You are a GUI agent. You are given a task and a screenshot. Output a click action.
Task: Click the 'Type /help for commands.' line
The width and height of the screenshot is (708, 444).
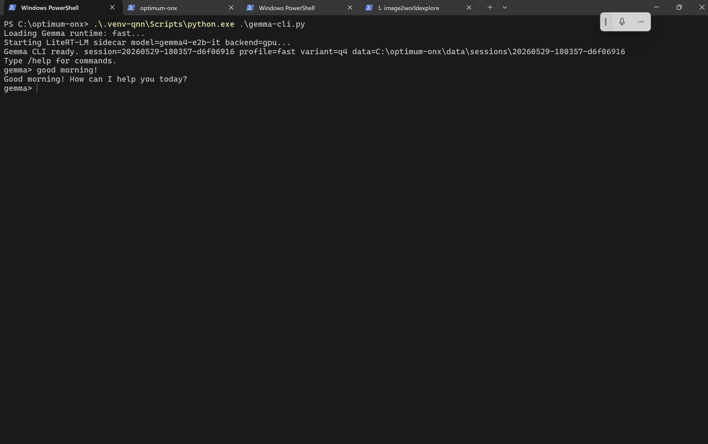[60, 61]
